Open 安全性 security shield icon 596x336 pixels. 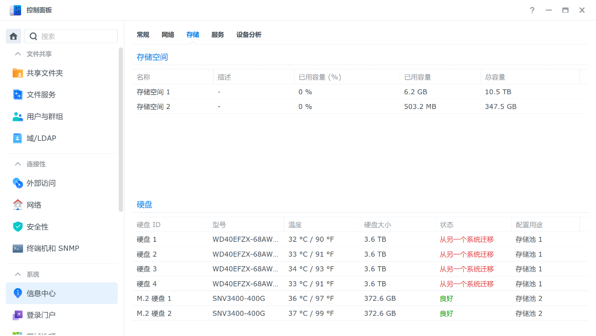pos(18,227)
